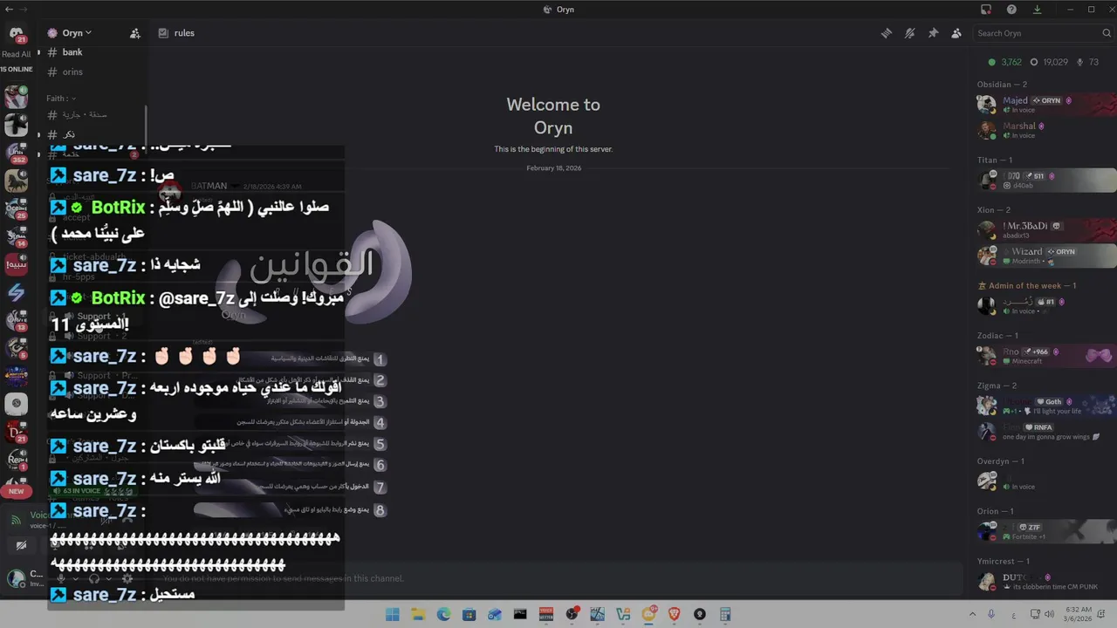
Task: Click Discord taskbar icon with notification badge
Action: coord(648,614)
